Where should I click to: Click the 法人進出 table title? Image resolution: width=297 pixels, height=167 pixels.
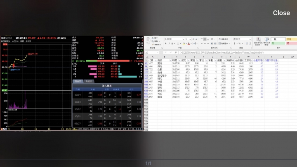click(107, 86)
